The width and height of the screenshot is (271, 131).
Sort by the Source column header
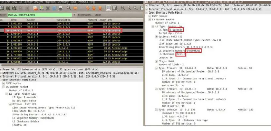tap(31, 20)
